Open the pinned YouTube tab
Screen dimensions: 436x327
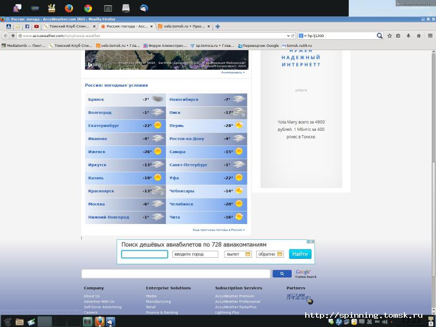click(x=37, y=26)
